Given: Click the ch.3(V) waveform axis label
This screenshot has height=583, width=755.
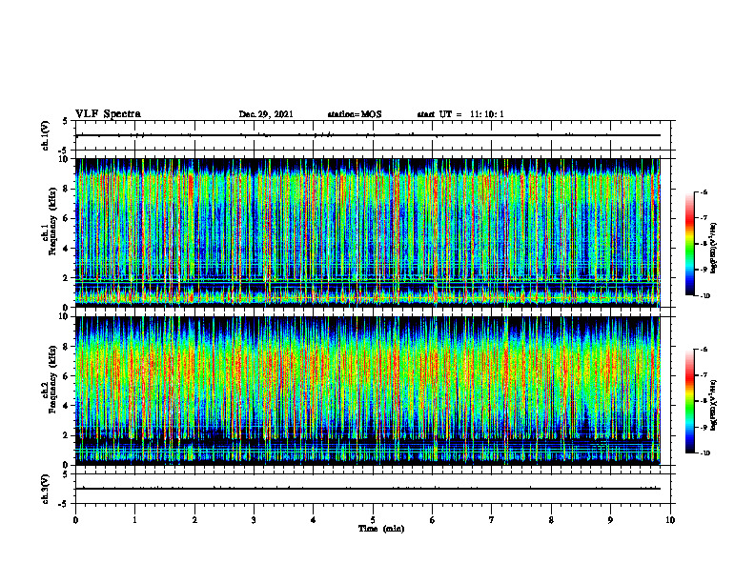Looking at the screenshot, I should [x=46, y=489].
